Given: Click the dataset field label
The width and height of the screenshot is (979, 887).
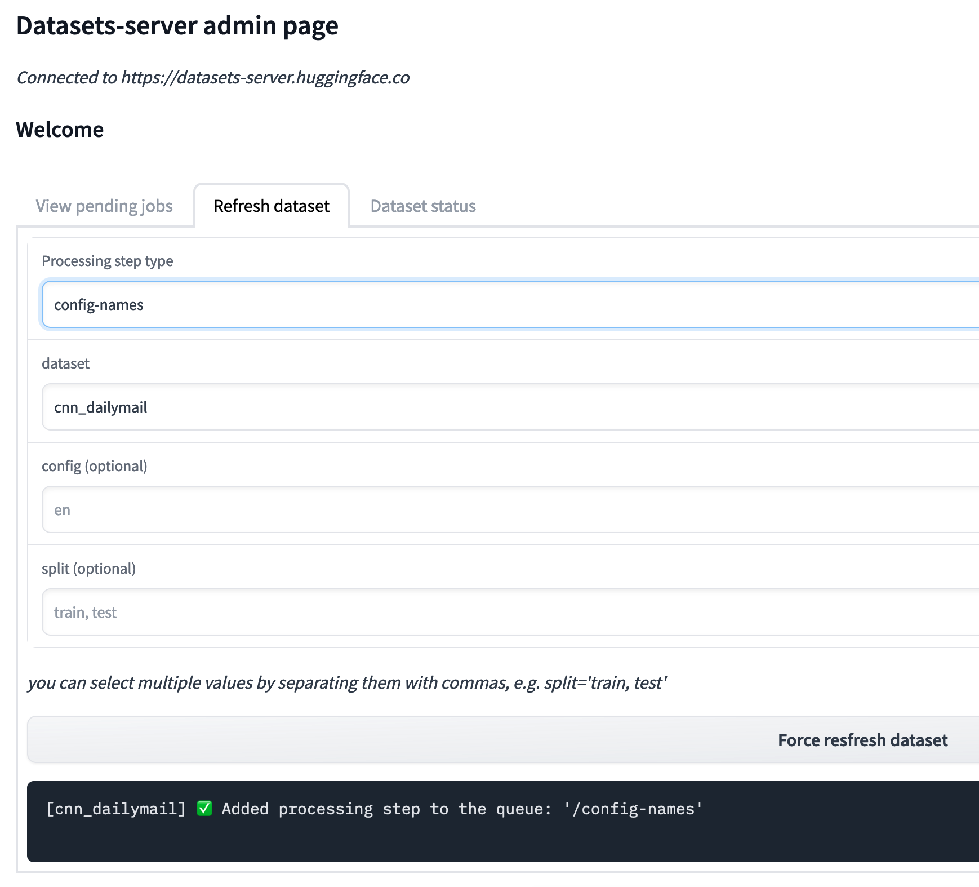Looking at the screenshot, I should 66,363.
